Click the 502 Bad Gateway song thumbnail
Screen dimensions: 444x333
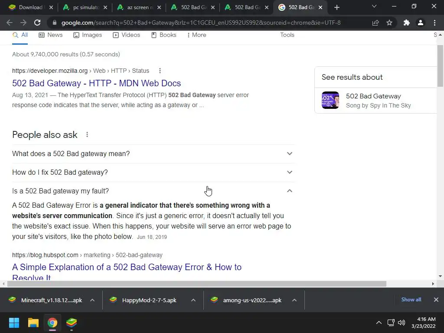(330, 100)
